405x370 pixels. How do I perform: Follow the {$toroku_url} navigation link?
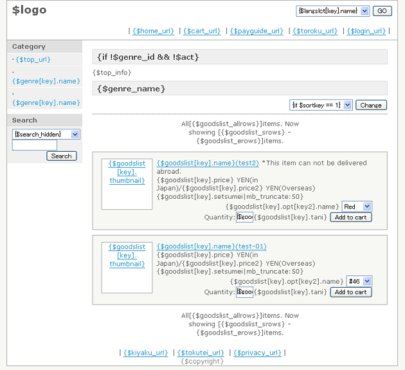[x=315, y=31]
